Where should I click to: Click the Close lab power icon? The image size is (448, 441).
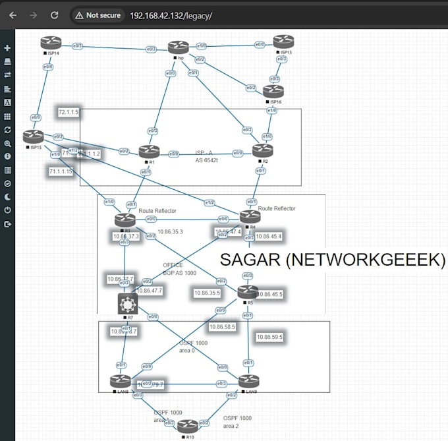7,210
